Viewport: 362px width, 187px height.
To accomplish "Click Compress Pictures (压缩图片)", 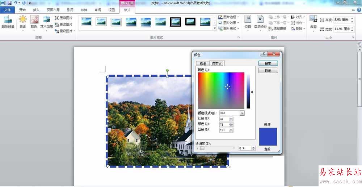I will [x=63, y=18].
